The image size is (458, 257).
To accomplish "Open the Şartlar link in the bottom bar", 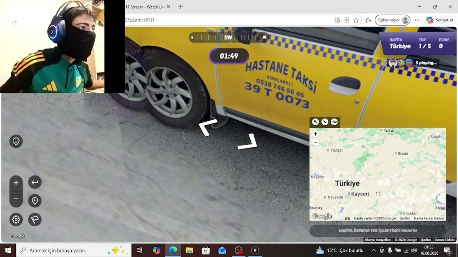I will [426, 240].
